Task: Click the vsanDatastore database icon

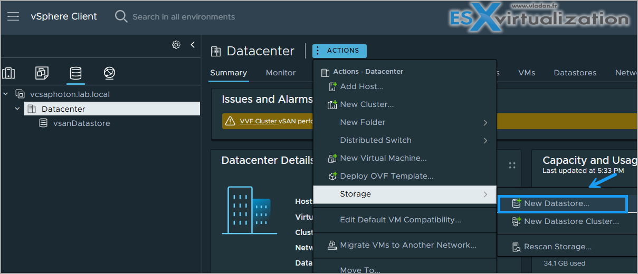Action: click(x=43, y=123)
